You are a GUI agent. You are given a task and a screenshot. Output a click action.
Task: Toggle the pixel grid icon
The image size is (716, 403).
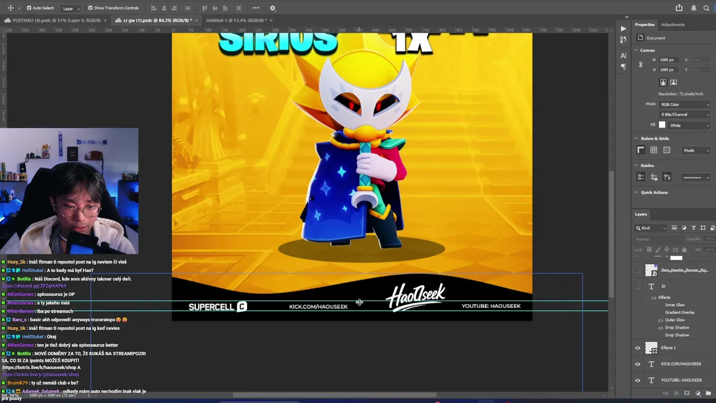coord(667,150)
